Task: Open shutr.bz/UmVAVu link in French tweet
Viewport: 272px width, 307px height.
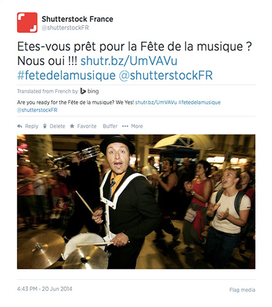Action: 129,61
